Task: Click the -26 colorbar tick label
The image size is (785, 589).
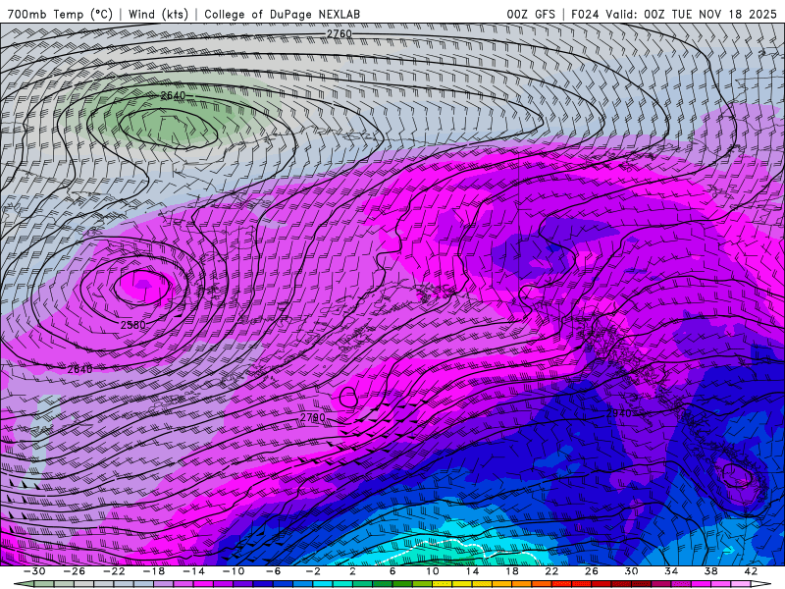Action: click(75, 571)
